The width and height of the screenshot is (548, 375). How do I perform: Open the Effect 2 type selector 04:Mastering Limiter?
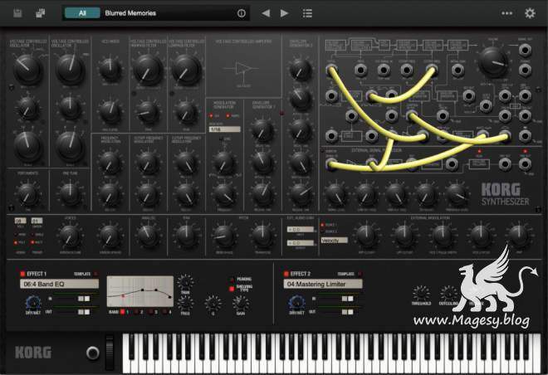coord(323,284)
